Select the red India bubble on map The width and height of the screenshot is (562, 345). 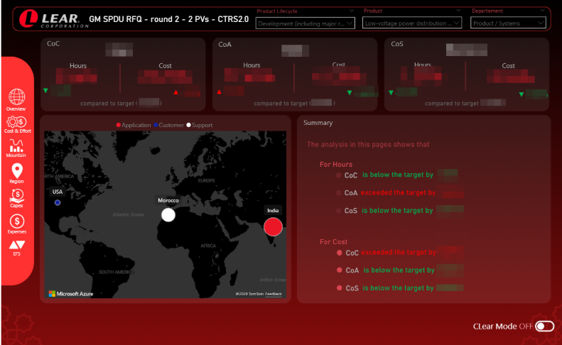273,226
